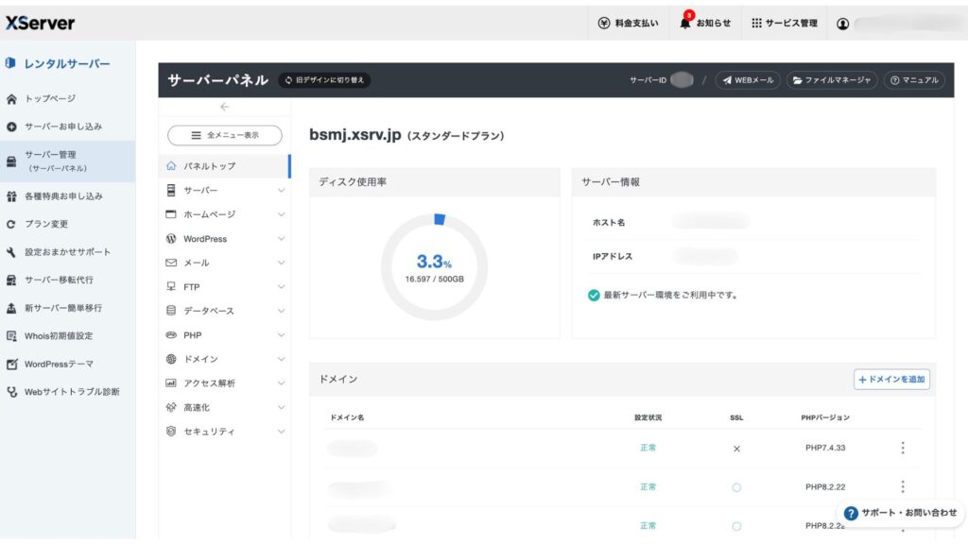Open 設定おまかせサポート sidebar item

coord(67,251)
